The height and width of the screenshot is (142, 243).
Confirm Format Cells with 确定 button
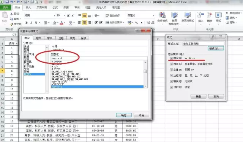124,115
